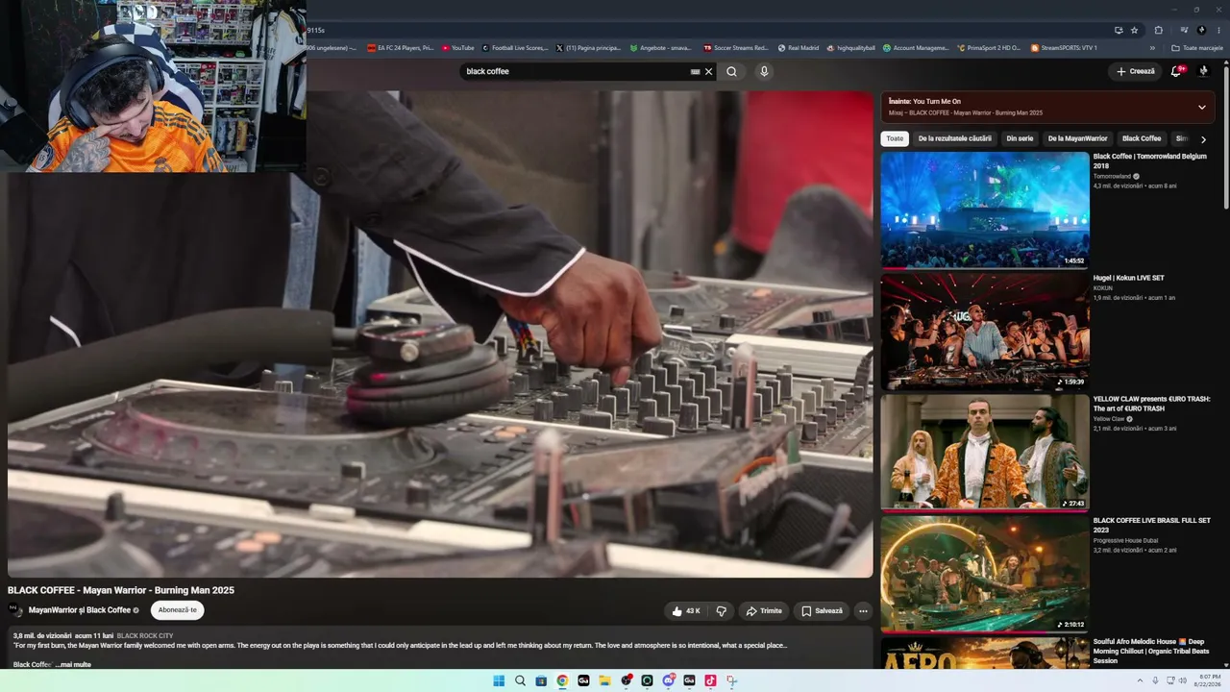Click the 'Creează' create button
Viewport: 1230px width, 692px height.
[x=1135, y=71]
